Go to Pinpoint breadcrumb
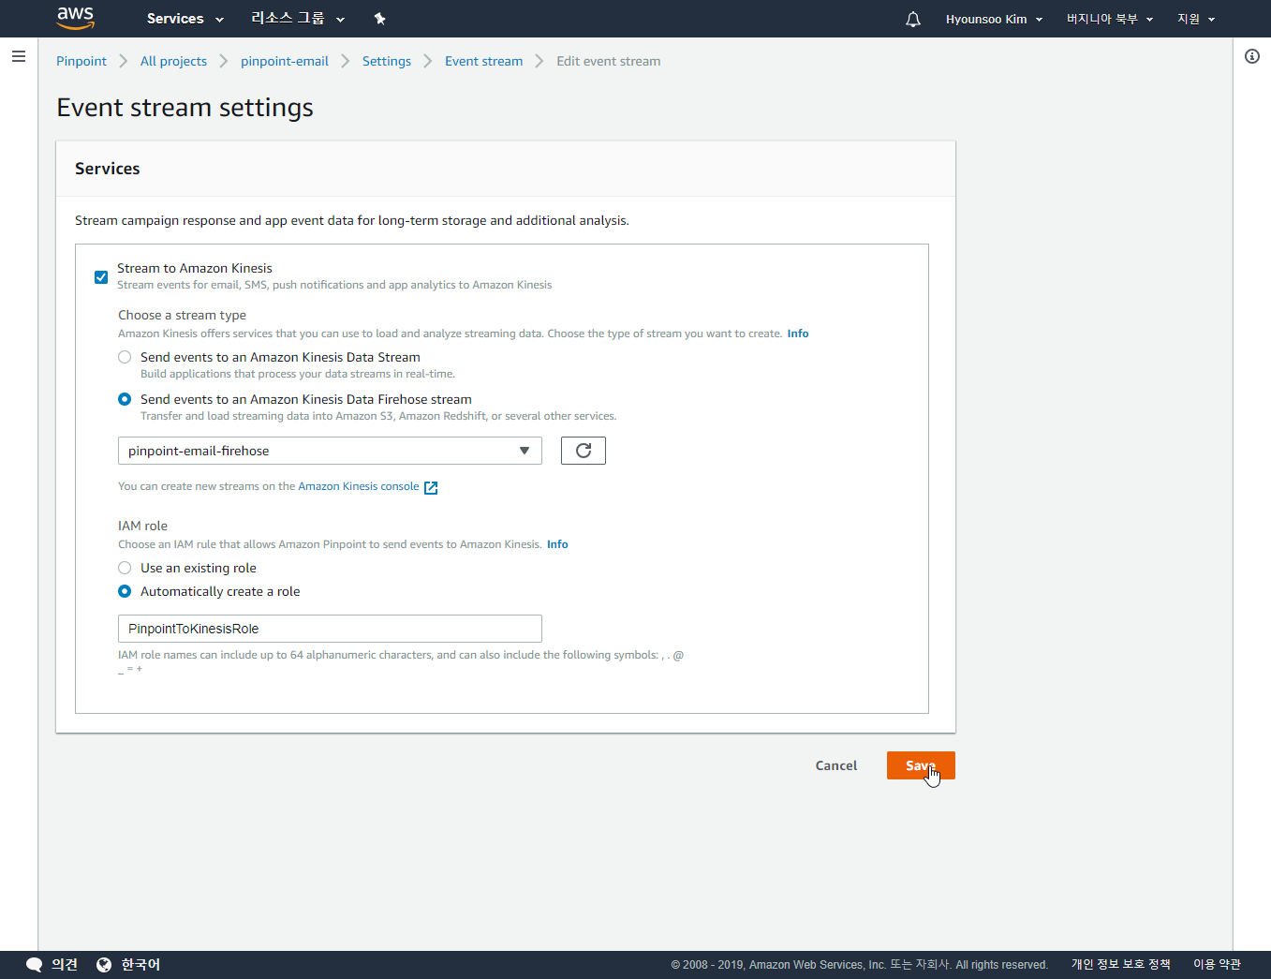 click(81, 61)
